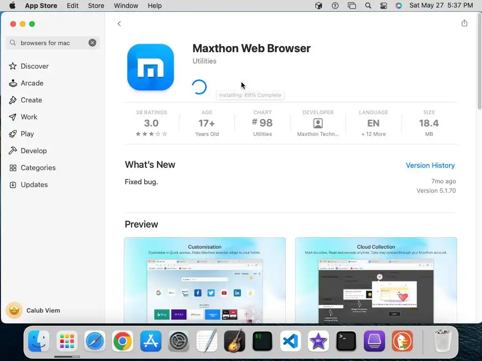The height and width of the screenshot is (361, 482).
Task: Click the 18.4 MB size info
Action: [x=429, y=123]
